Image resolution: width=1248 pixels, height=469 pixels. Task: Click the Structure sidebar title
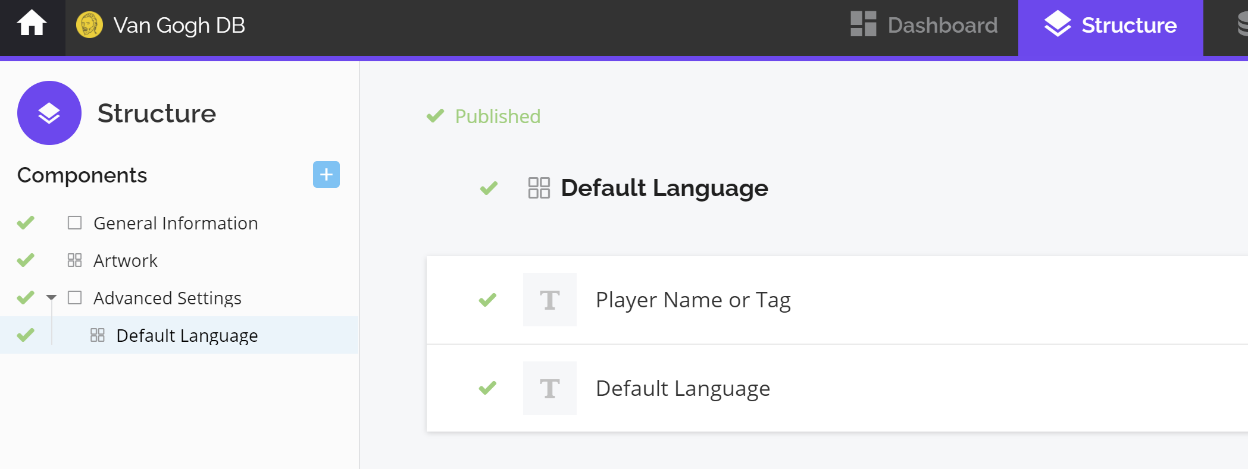pos(157,113)
